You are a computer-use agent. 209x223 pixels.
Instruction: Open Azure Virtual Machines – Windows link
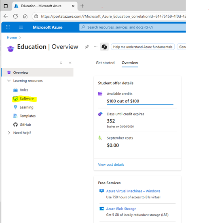133,191
